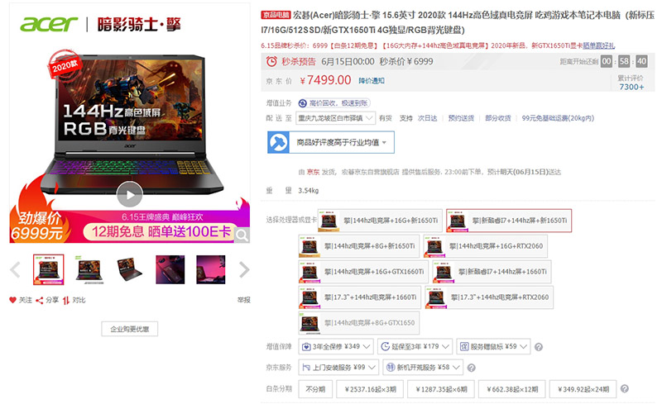The width and height of the screenshot is (662, 404).
Task: Click the 高价回收 recycle service badge
Action: pyautogui.click(x=334, y=103)
